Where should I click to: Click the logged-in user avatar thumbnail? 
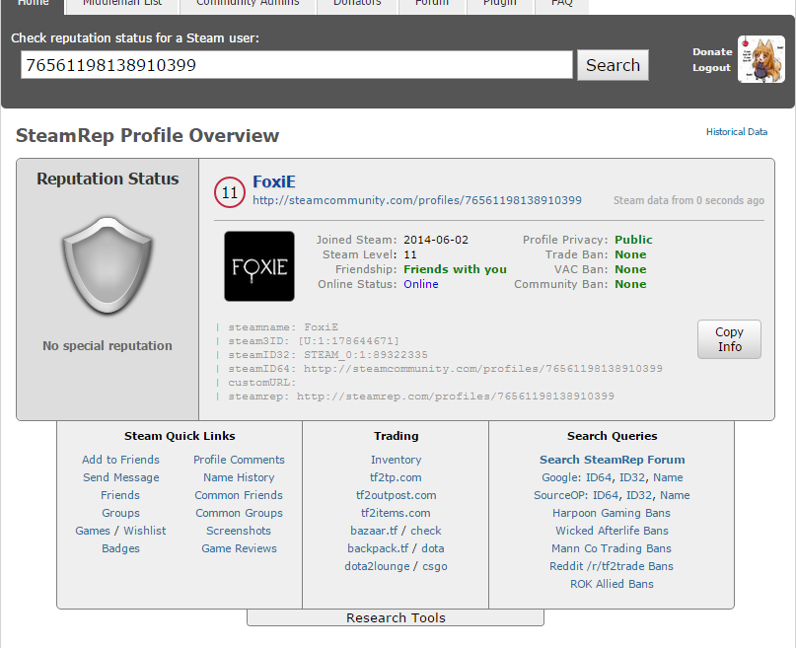(760, 59)
